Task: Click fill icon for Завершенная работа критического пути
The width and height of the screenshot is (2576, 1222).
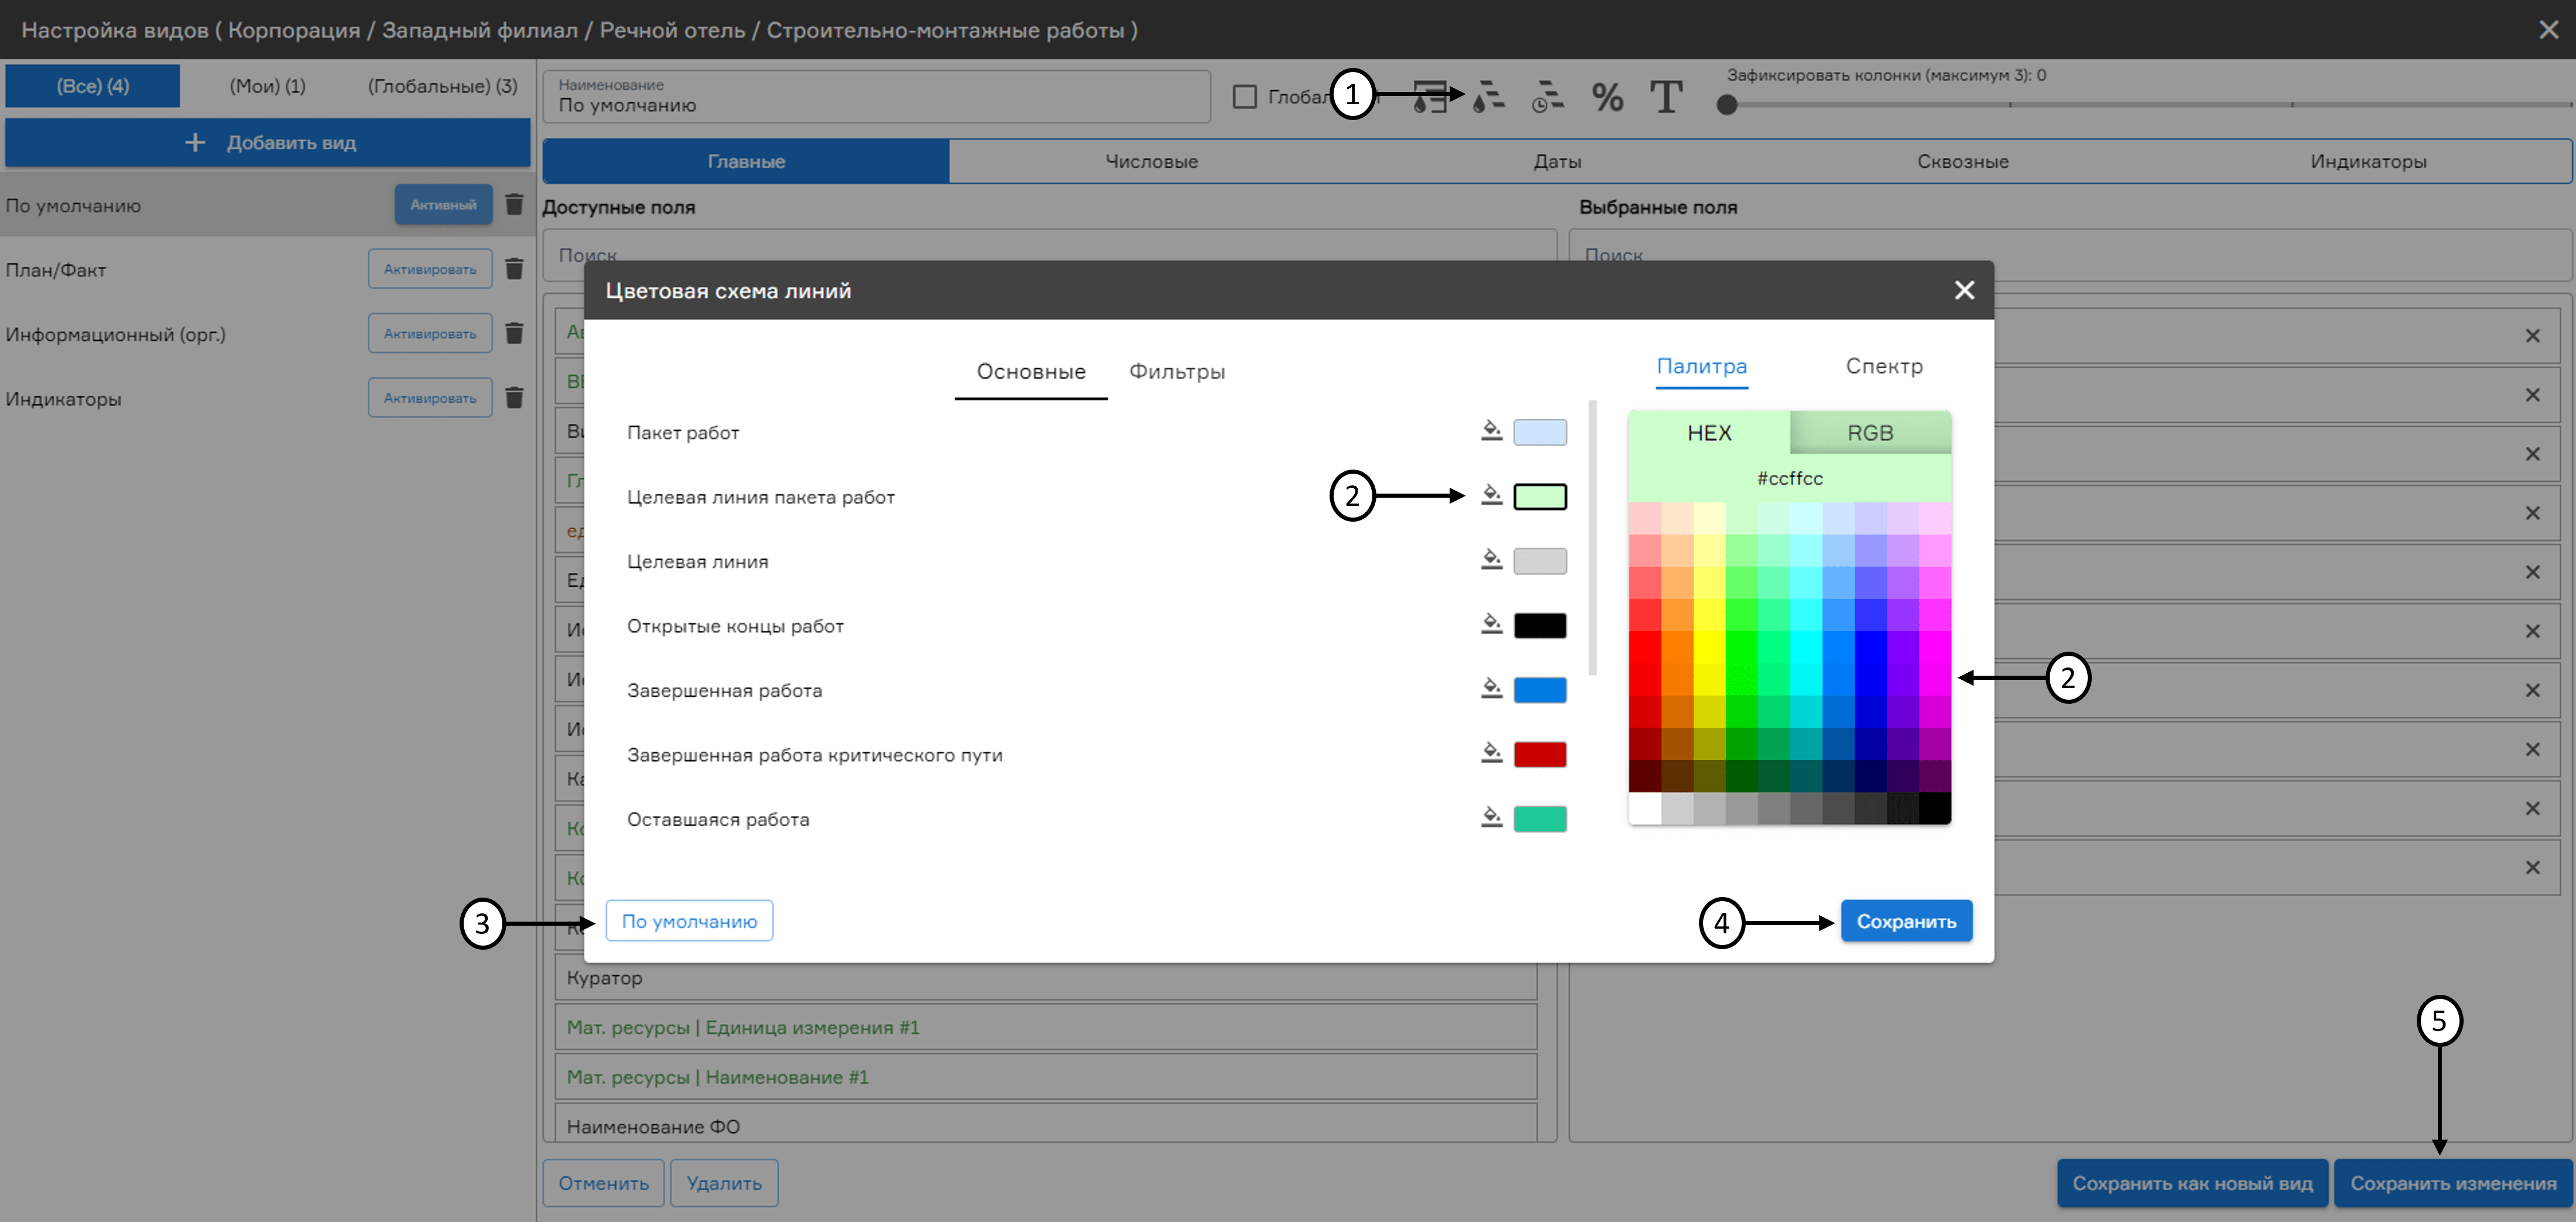Action: (x=1491, y=753)
